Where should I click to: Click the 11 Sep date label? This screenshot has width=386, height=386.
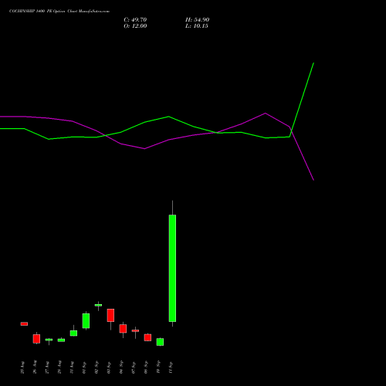(x=171, y=367)
